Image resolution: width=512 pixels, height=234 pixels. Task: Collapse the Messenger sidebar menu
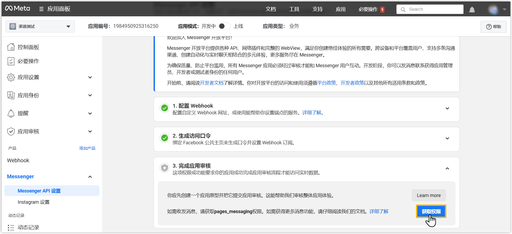pyautogui.click(x=90, y=177)
